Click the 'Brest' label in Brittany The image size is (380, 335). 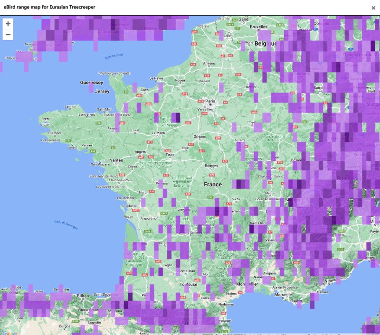click(x=46, y=119)
